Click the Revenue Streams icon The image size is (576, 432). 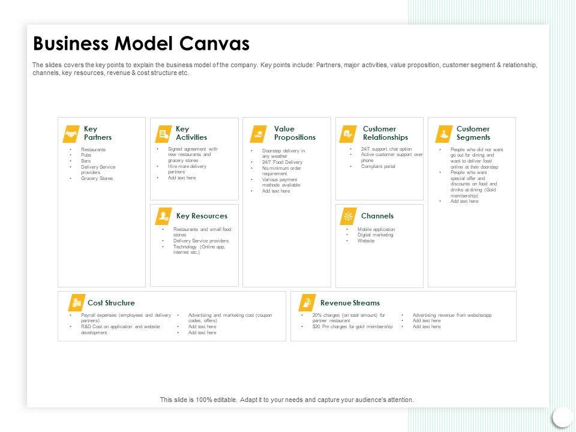click(x=307, y=302)
